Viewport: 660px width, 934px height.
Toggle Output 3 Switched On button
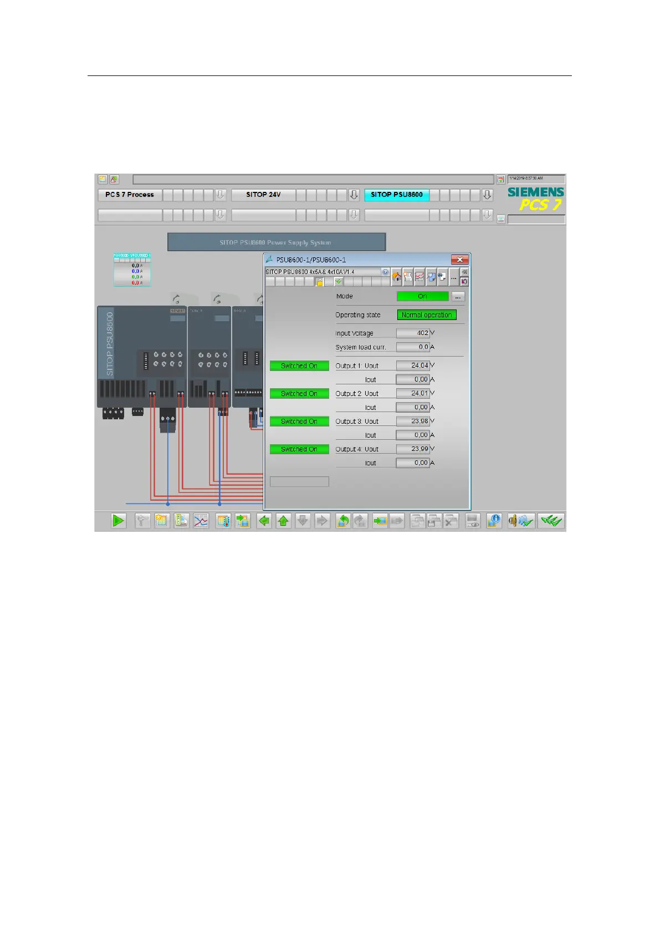tap(299, 422)
